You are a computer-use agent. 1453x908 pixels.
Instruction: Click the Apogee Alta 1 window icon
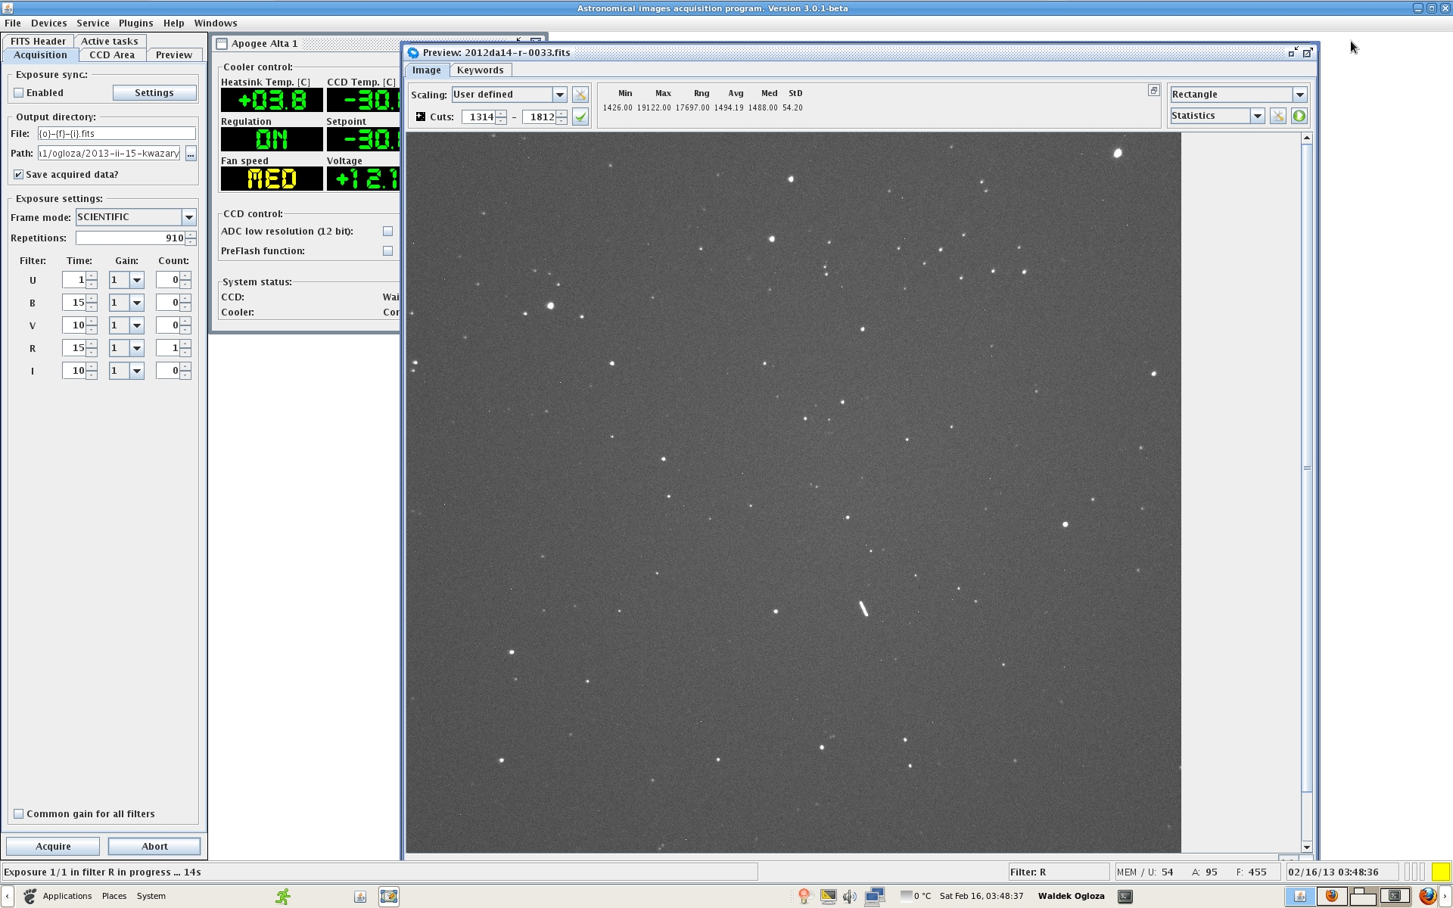click(x=222, y=44)
